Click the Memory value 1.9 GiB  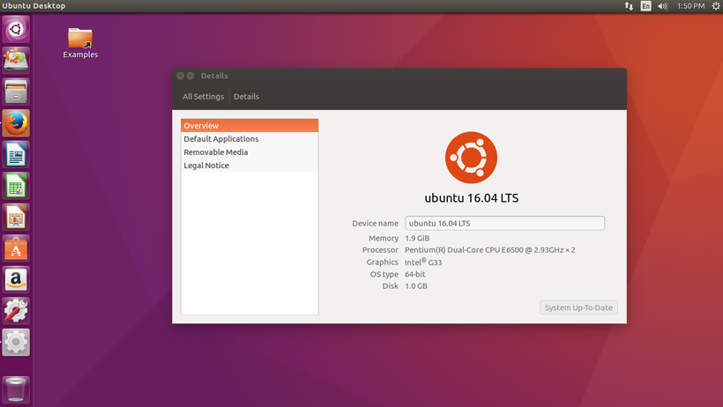point(417,239)
